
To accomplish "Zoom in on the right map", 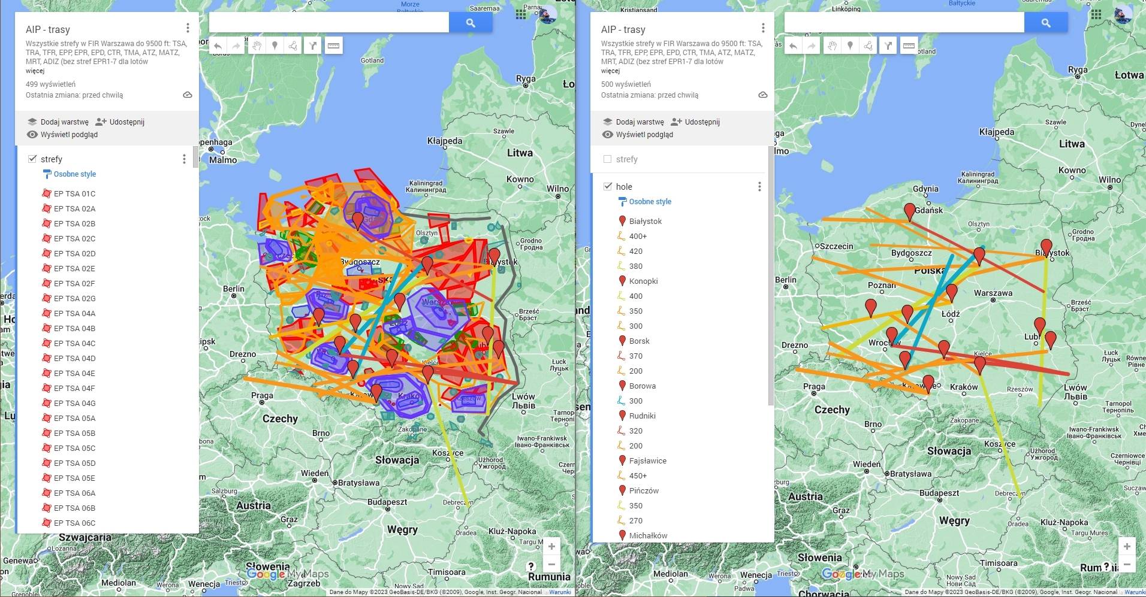I will [1127, 546].
